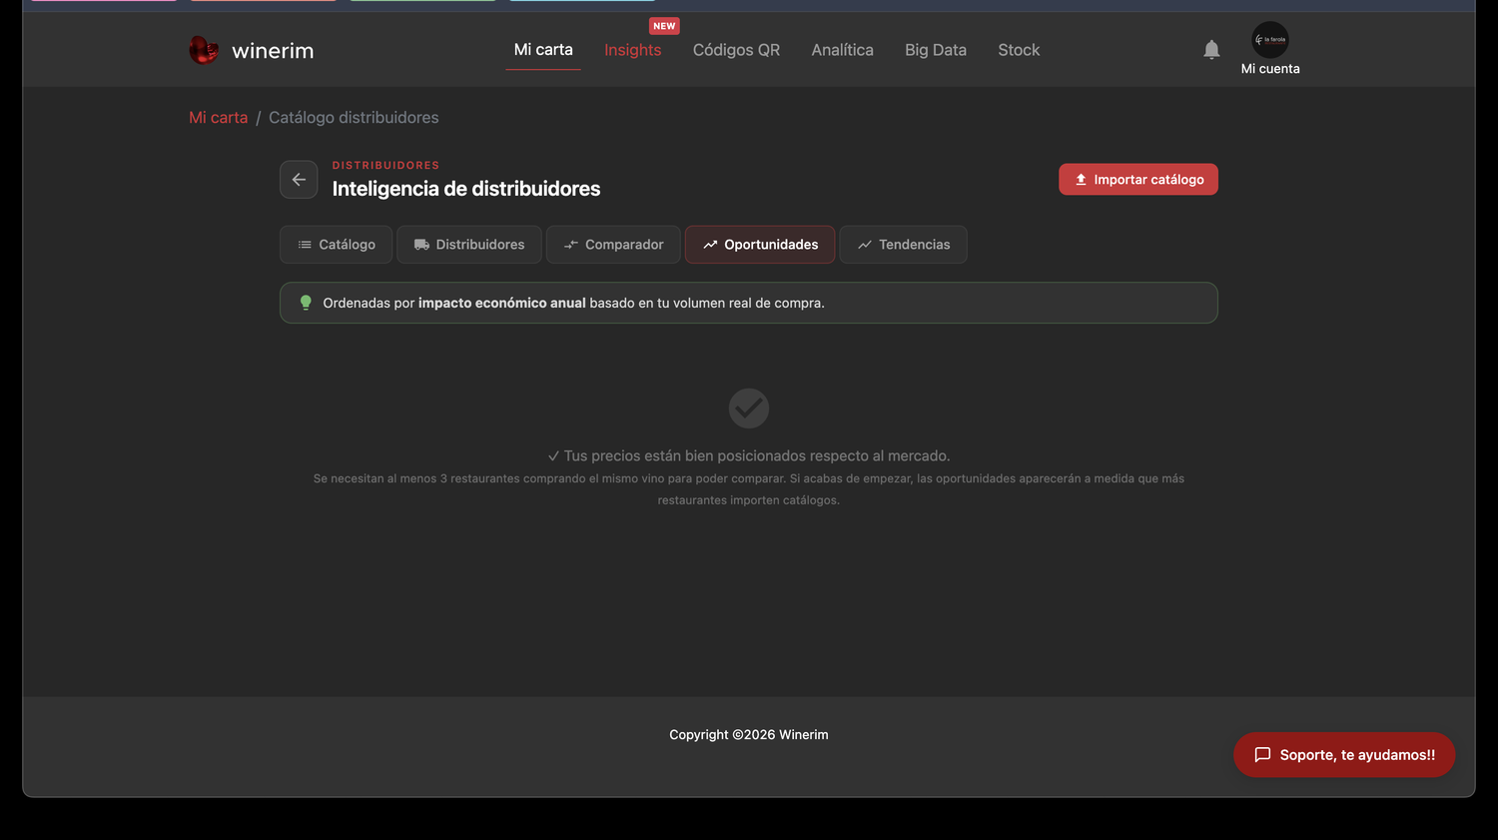Open the account avatar picture
This screenshot has height=840, width=1498.
pos(1270,40)
